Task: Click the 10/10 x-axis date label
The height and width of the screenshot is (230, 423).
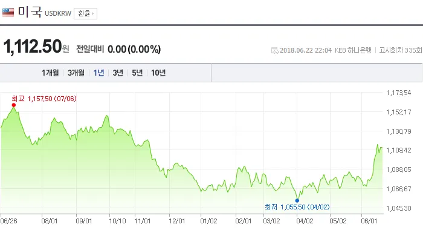Action: (117, 221)
